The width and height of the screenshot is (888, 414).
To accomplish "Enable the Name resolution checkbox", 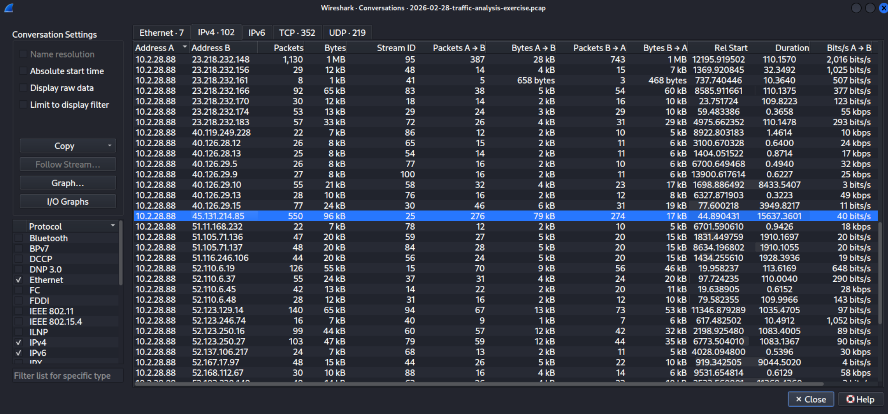I will pos(23,54).
